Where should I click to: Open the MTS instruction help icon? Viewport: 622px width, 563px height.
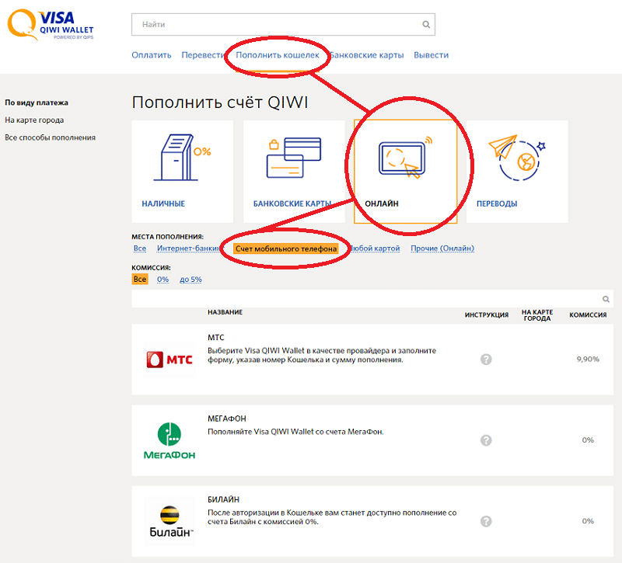point(486,360)
